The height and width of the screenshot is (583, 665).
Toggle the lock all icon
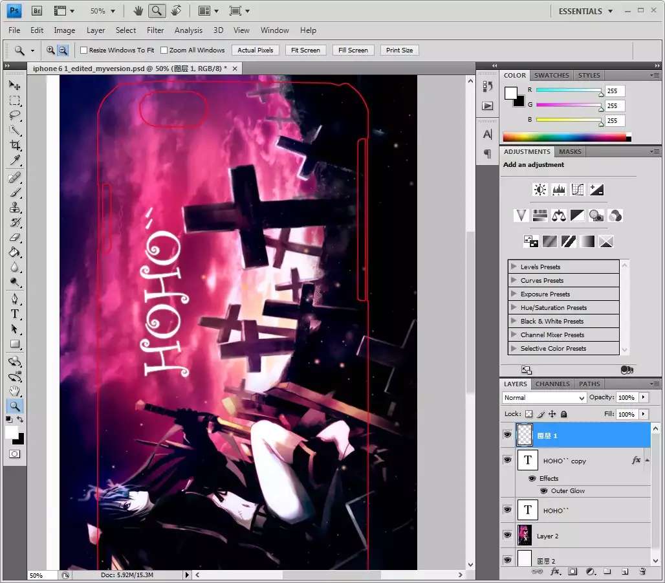563,413
